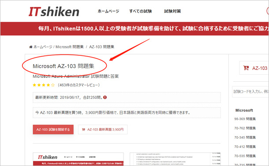This screenshot has height=166, width=269.
Task: Click the Microsoft AZ-103 問題集 heading
Action: [x=64, y=66]
